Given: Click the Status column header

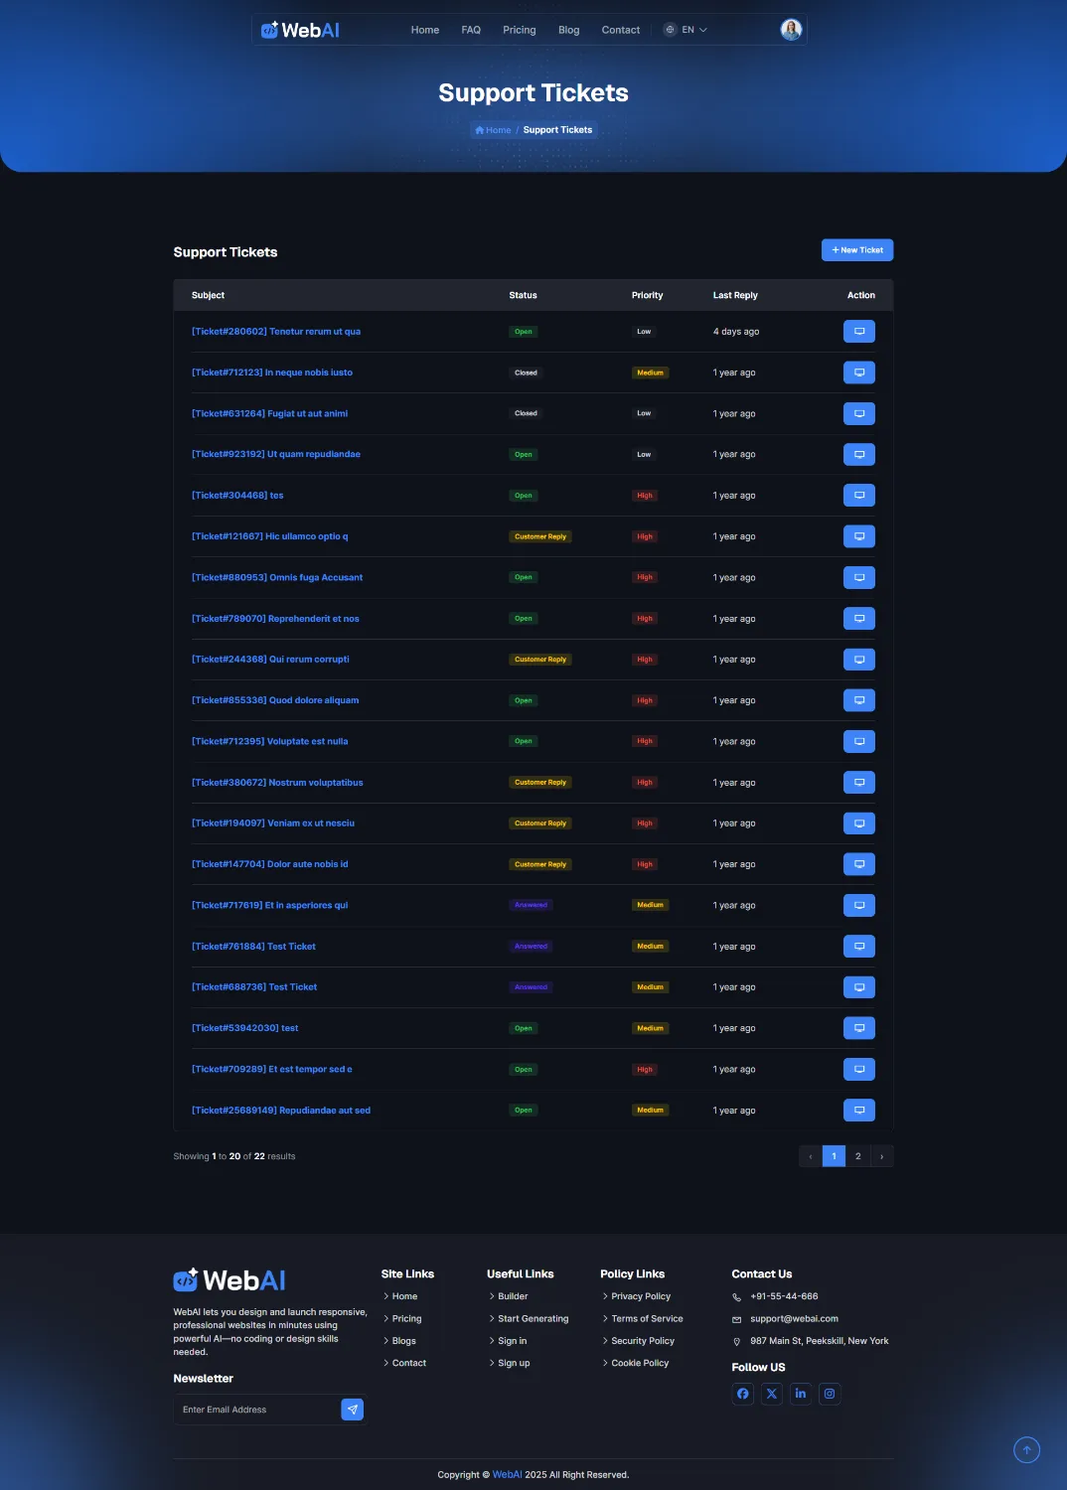Looking at the screenshot, I should click(x=523, y=295).
